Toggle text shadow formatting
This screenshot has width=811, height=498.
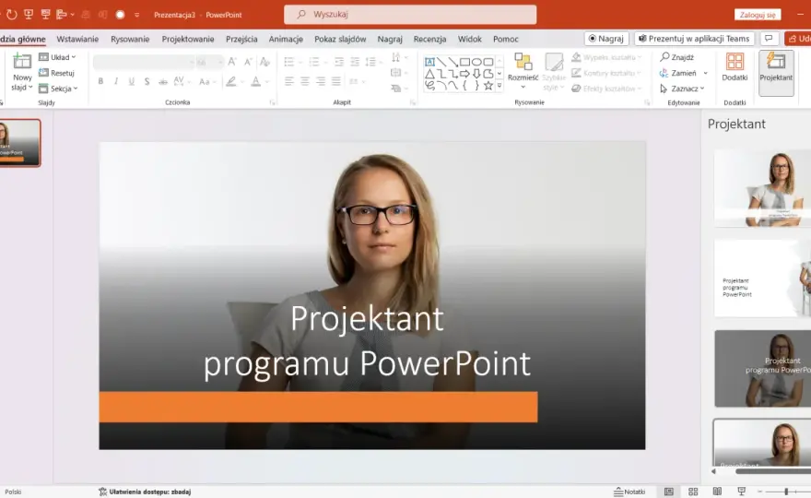click(147, 81)
